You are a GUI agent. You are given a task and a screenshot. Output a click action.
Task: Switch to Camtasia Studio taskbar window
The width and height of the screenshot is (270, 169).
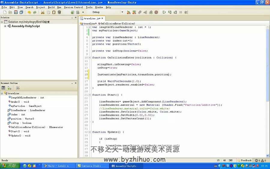[92, 166]
